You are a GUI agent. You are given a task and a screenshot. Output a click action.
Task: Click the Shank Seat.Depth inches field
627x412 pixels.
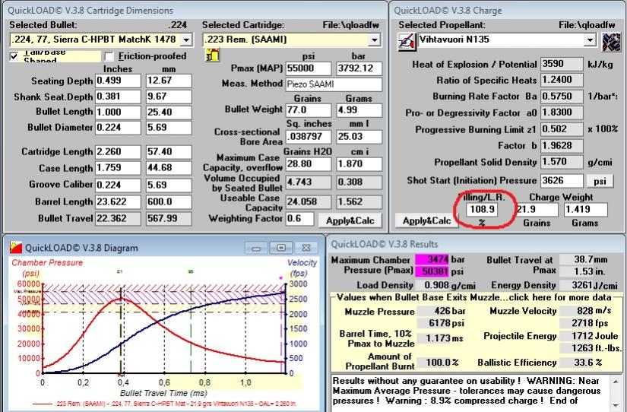click(x=118, y=97)
